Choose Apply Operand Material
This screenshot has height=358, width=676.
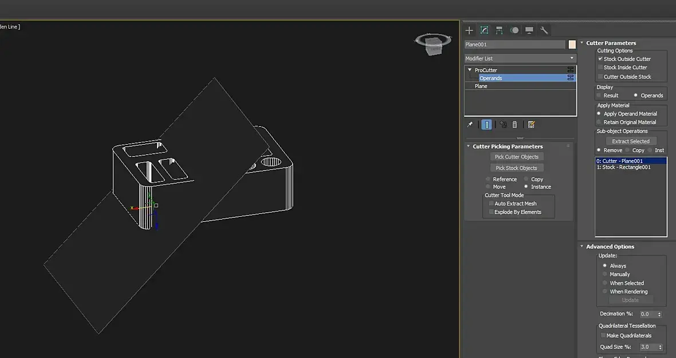(x=599, y=114)
